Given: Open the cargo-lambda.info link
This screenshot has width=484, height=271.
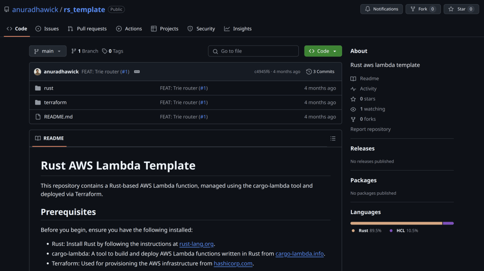Looking at the screenshot, I should pyautogui.click(x=299, y=253).
